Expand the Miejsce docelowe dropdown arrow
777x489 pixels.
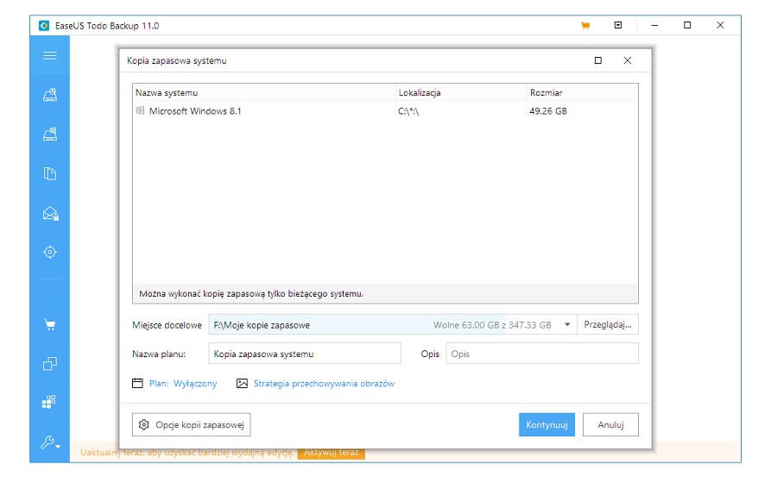(567, 324)
